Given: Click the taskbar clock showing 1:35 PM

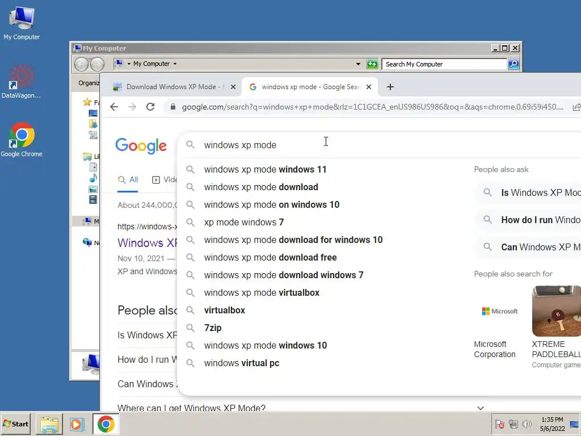Looking at the screenshot, I should click(x=552, y=424).
